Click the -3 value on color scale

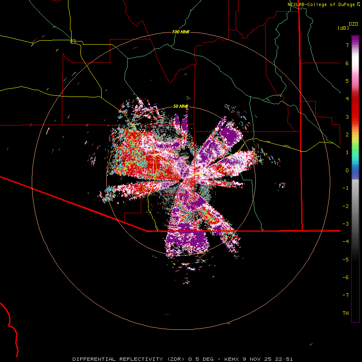tap(346, 224)
